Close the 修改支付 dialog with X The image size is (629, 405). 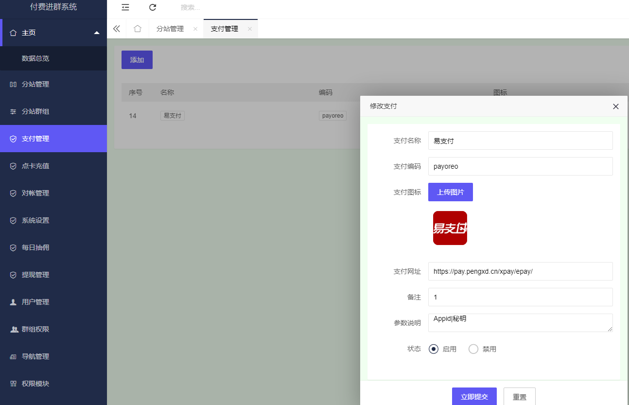click(x=616, y=106)
